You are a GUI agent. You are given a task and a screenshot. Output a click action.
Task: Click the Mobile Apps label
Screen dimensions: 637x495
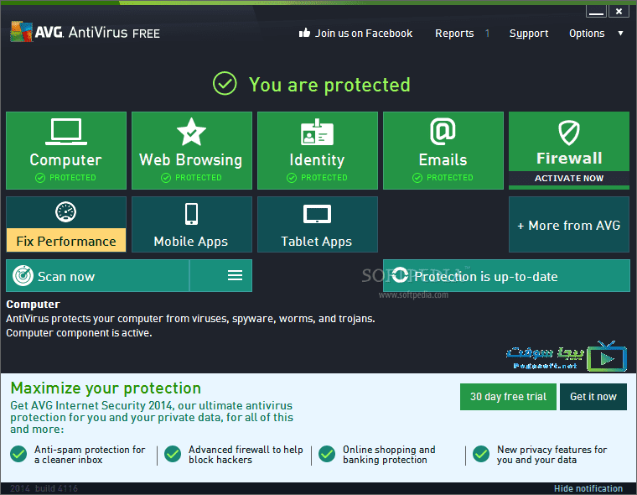pos(191,242)
